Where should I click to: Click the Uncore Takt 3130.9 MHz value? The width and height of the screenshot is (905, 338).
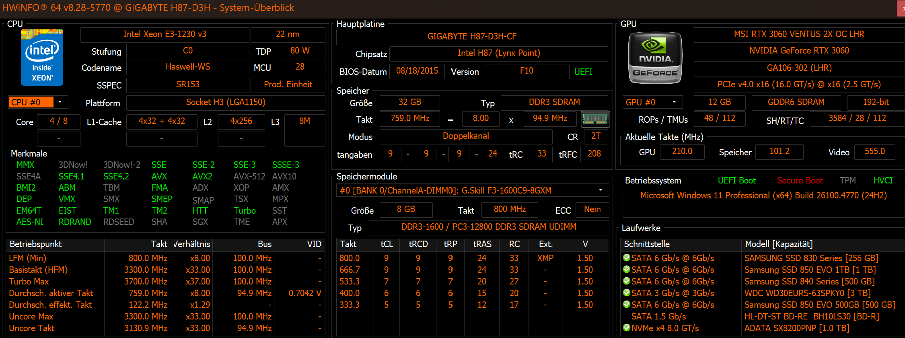[146, 328]
